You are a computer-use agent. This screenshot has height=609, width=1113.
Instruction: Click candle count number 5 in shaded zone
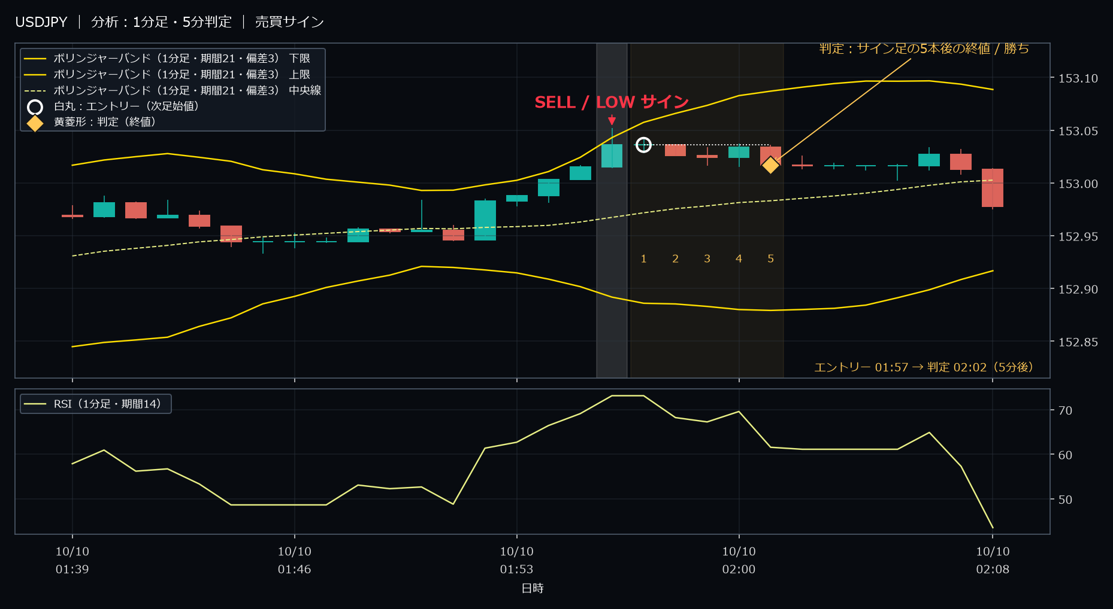[x=770, y=259]
